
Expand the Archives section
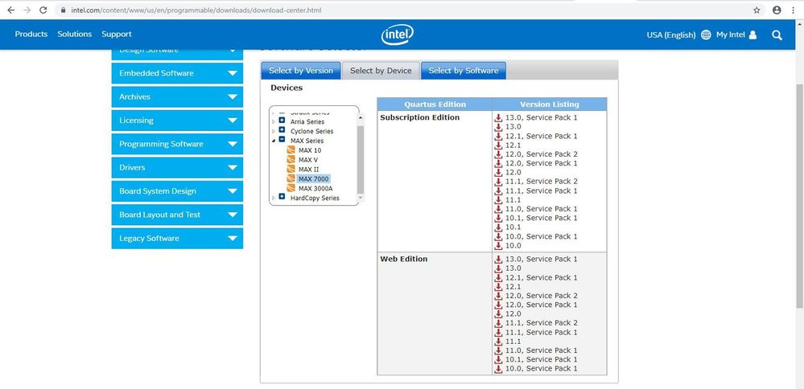point(177,96)
